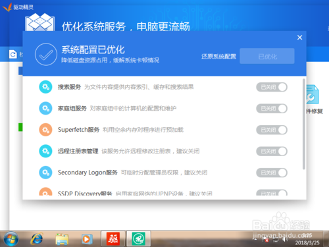329x247 pixels.
Task: Toggle the 家庭组服务 switch
Action: point(272,109)
